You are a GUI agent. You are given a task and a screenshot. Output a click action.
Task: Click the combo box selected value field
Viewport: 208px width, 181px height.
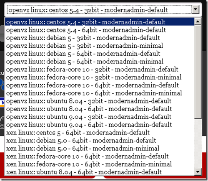pyautogui.click(x=99, y=10)
